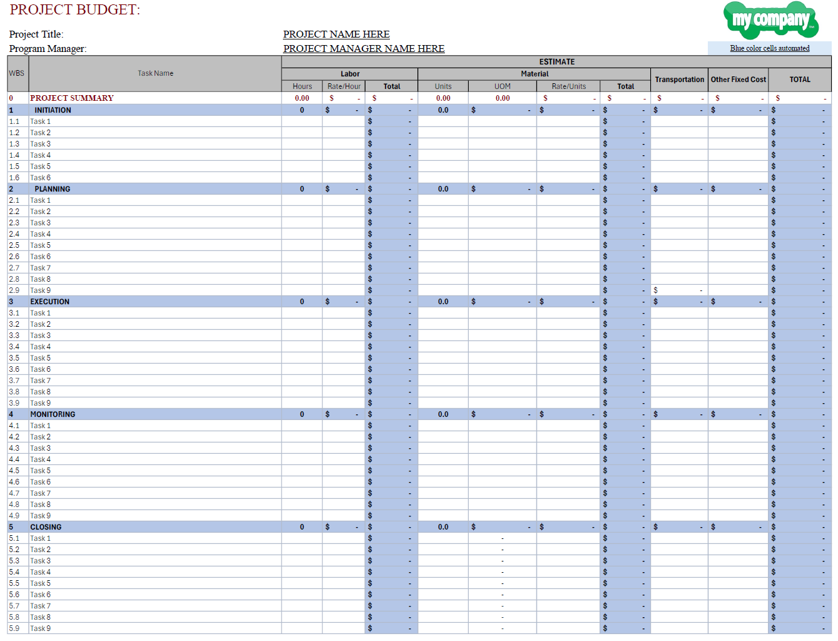
Task: Click the Transportation cell for task 2.9
Action: (679, 290)
